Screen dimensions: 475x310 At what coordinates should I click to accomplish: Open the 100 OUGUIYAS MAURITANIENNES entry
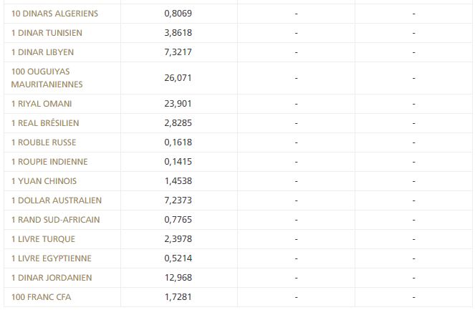(47, 78)
